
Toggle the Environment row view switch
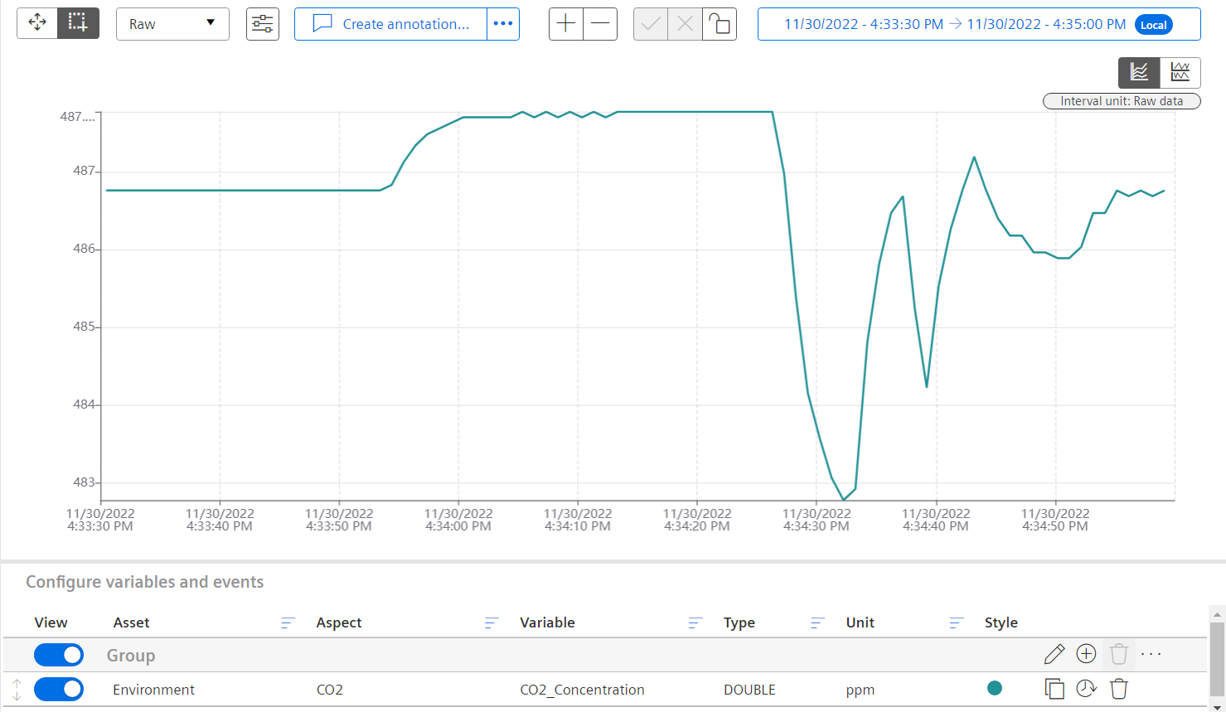59,689
